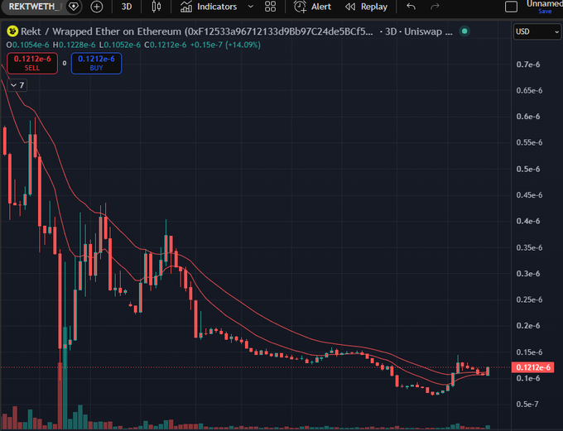Redo the chart action
The width and height of the screenshot is (563, 431).
435,7
